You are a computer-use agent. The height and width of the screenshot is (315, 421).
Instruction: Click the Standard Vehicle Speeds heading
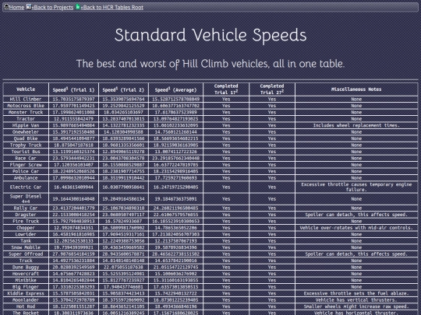click(x=210, y=35)
